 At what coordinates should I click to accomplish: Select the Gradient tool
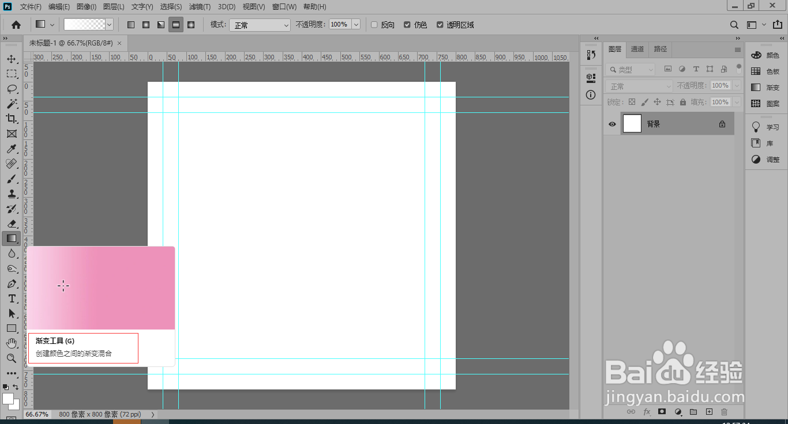11,238
